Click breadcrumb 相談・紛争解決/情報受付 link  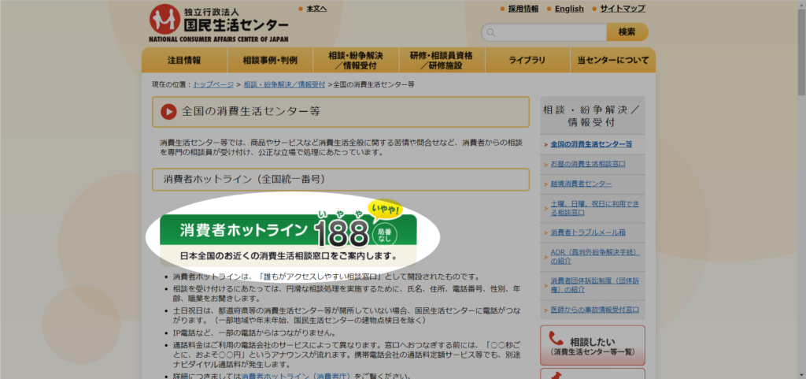284,84
